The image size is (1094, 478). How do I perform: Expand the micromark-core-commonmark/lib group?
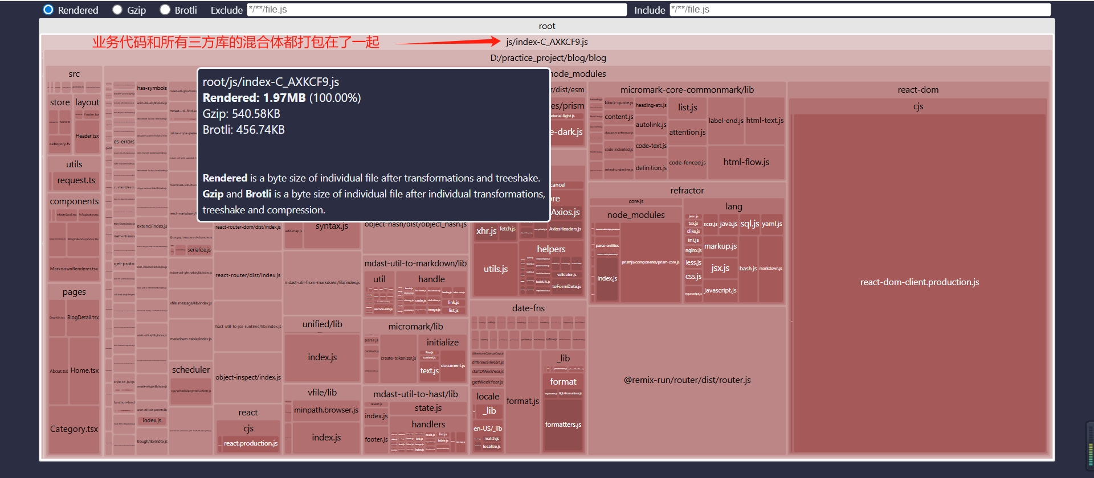pos(687,90)
